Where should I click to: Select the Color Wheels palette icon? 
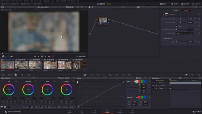pyautogui.click(x=15, y=75)
